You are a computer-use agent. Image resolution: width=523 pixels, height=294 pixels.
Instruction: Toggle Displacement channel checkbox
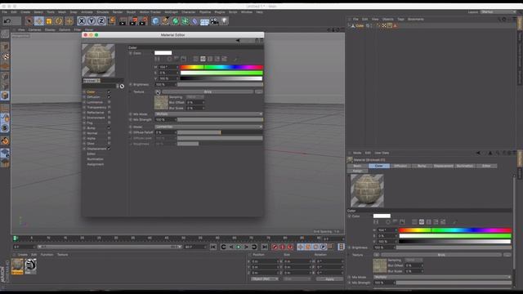click(x=109, y=149)
